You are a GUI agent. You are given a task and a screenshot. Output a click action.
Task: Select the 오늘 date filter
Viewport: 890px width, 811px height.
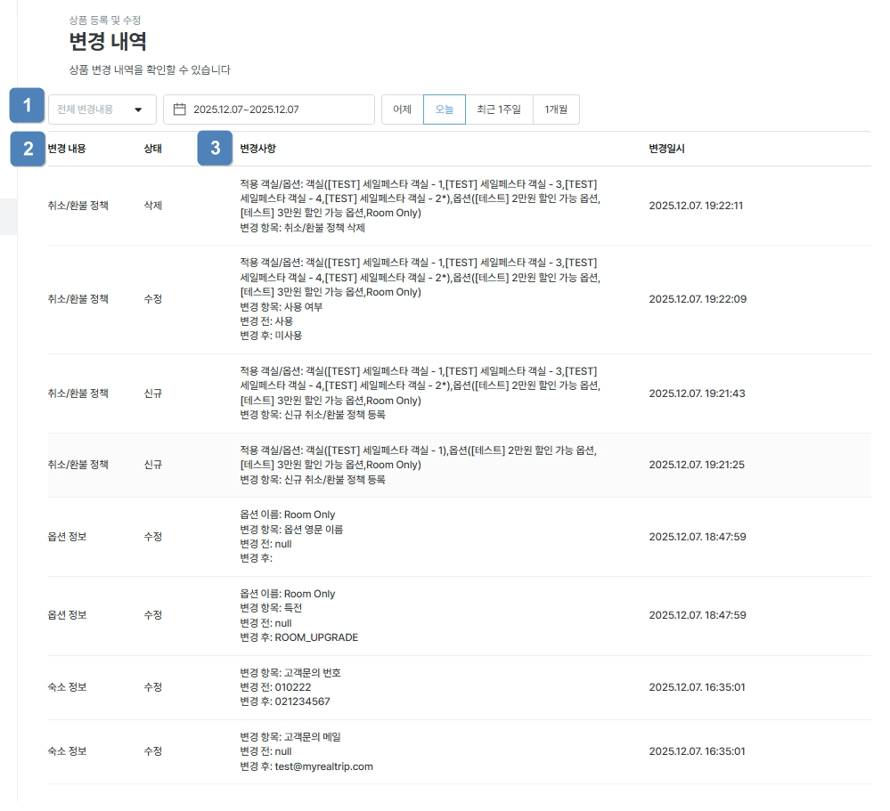[x=444, y=109]
